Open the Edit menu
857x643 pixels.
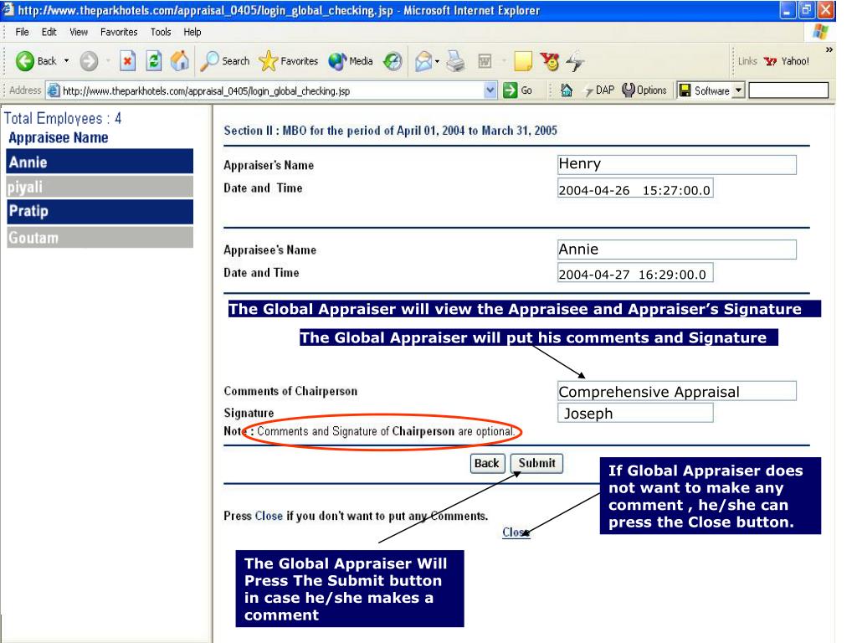[49, 32]
